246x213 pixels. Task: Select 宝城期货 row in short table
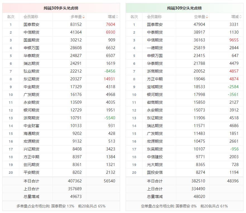pyautogui.click(x=155, y=87)
